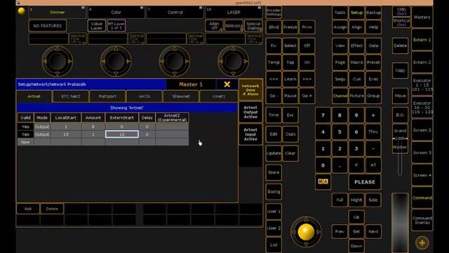The height and width of the screenshot is (253, 449).
Task: Toggle the B.O. blackout key
Action: point(400,115)
